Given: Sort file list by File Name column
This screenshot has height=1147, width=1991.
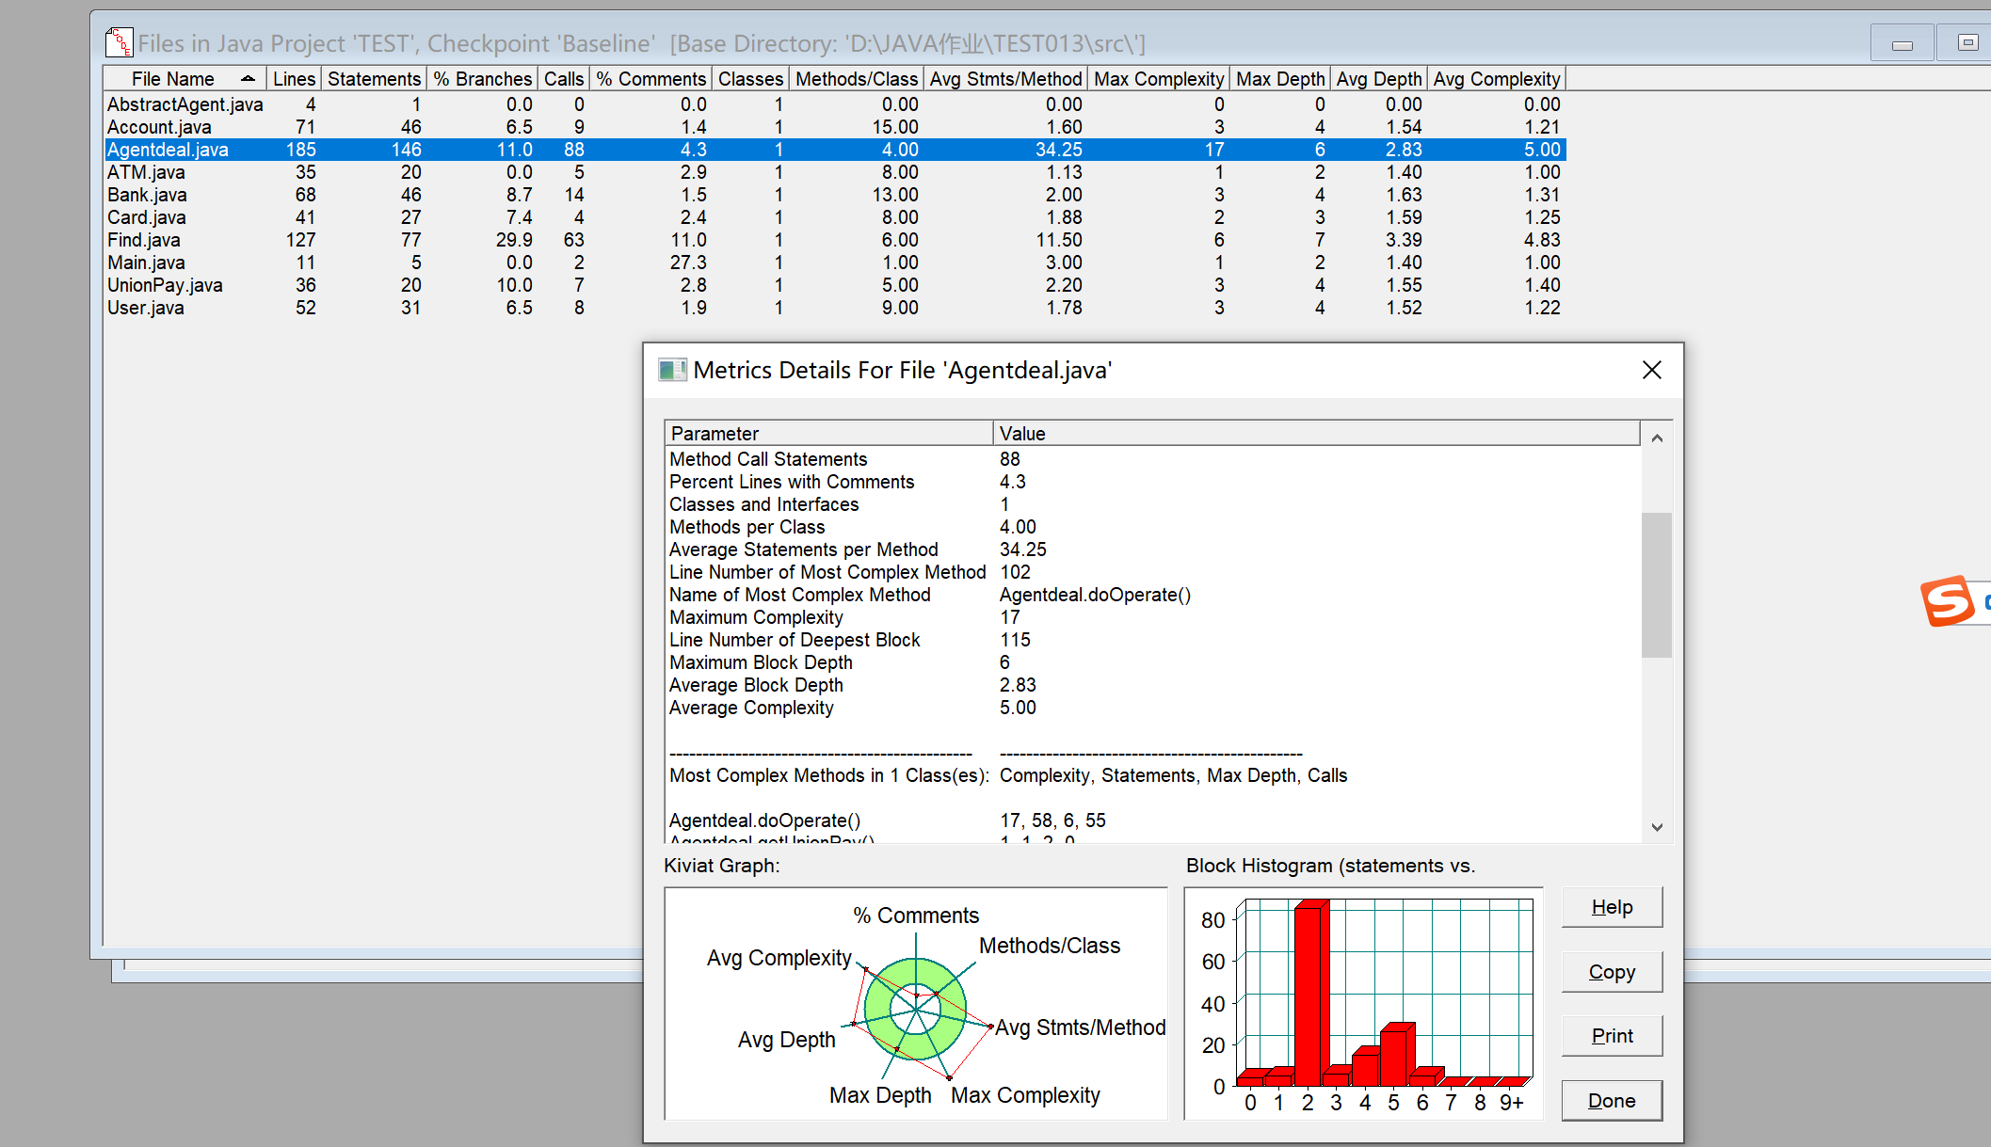Looking at the screenshot, I should (x=173, y=79).
